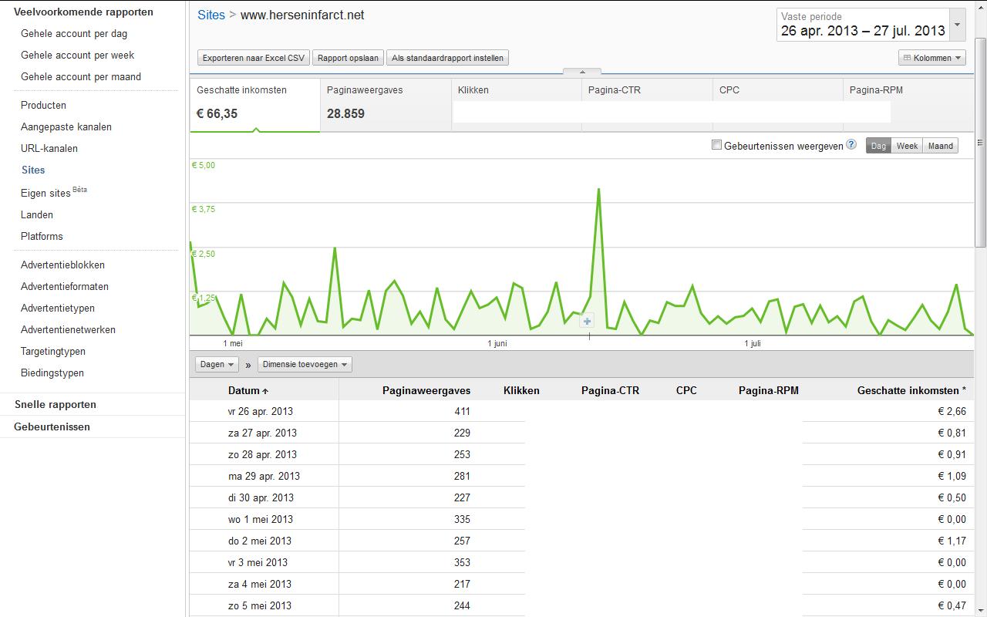Select the Pagina-CTR metric tab
Screen dimensions: 987x617
[647, 105]
